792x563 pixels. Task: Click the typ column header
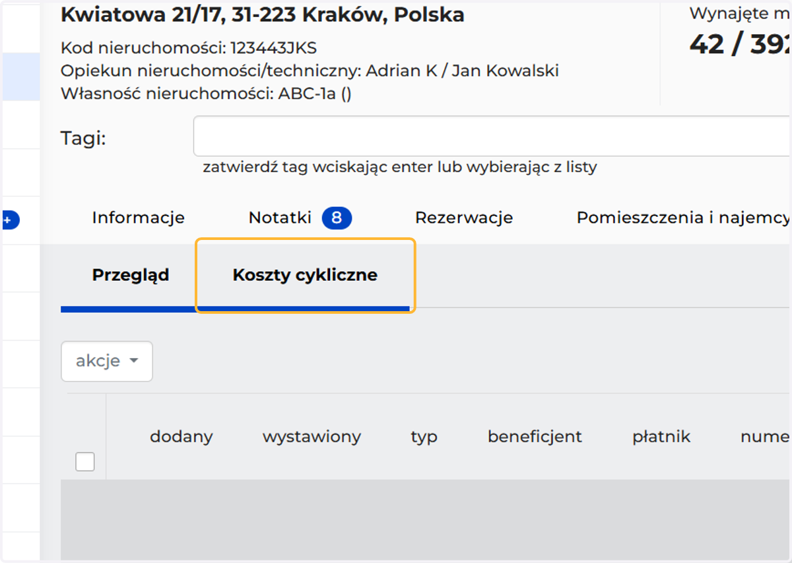pos(424,437)
